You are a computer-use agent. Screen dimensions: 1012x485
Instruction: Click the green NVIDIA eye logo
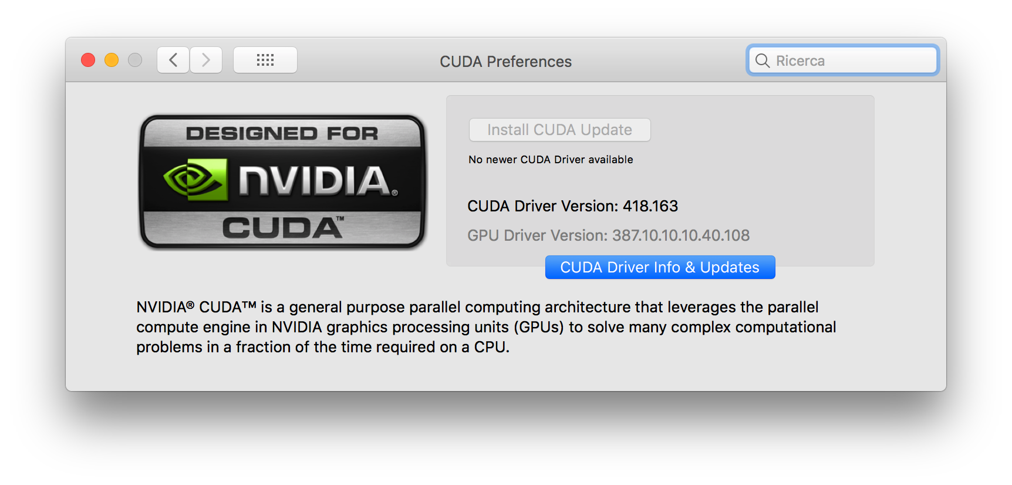click(x=195, y=179)
